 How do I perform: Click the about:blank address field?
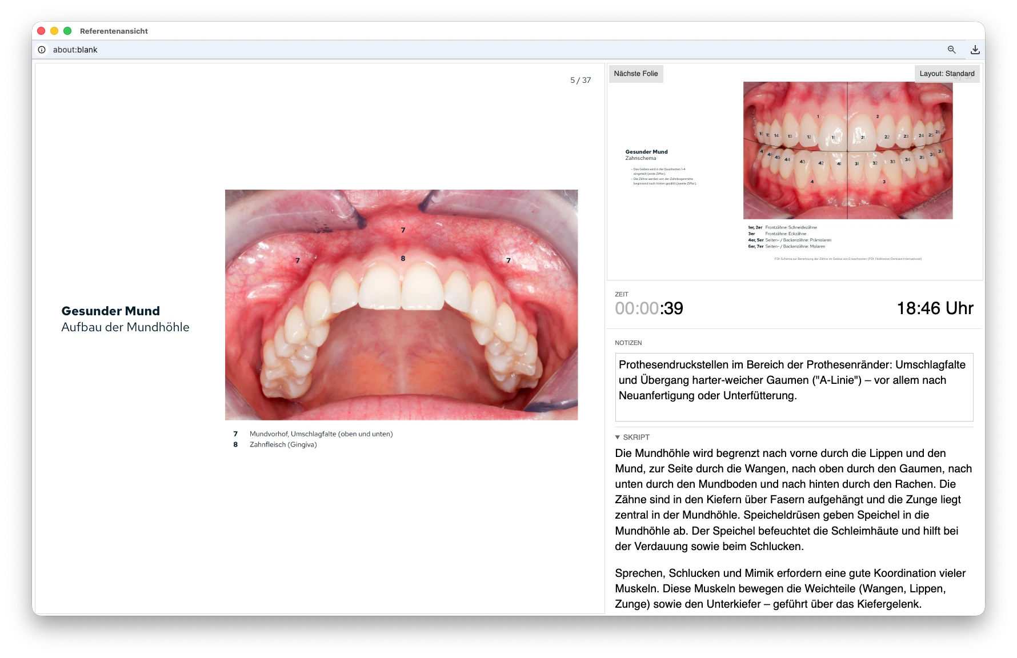click(x=75, y=50)
